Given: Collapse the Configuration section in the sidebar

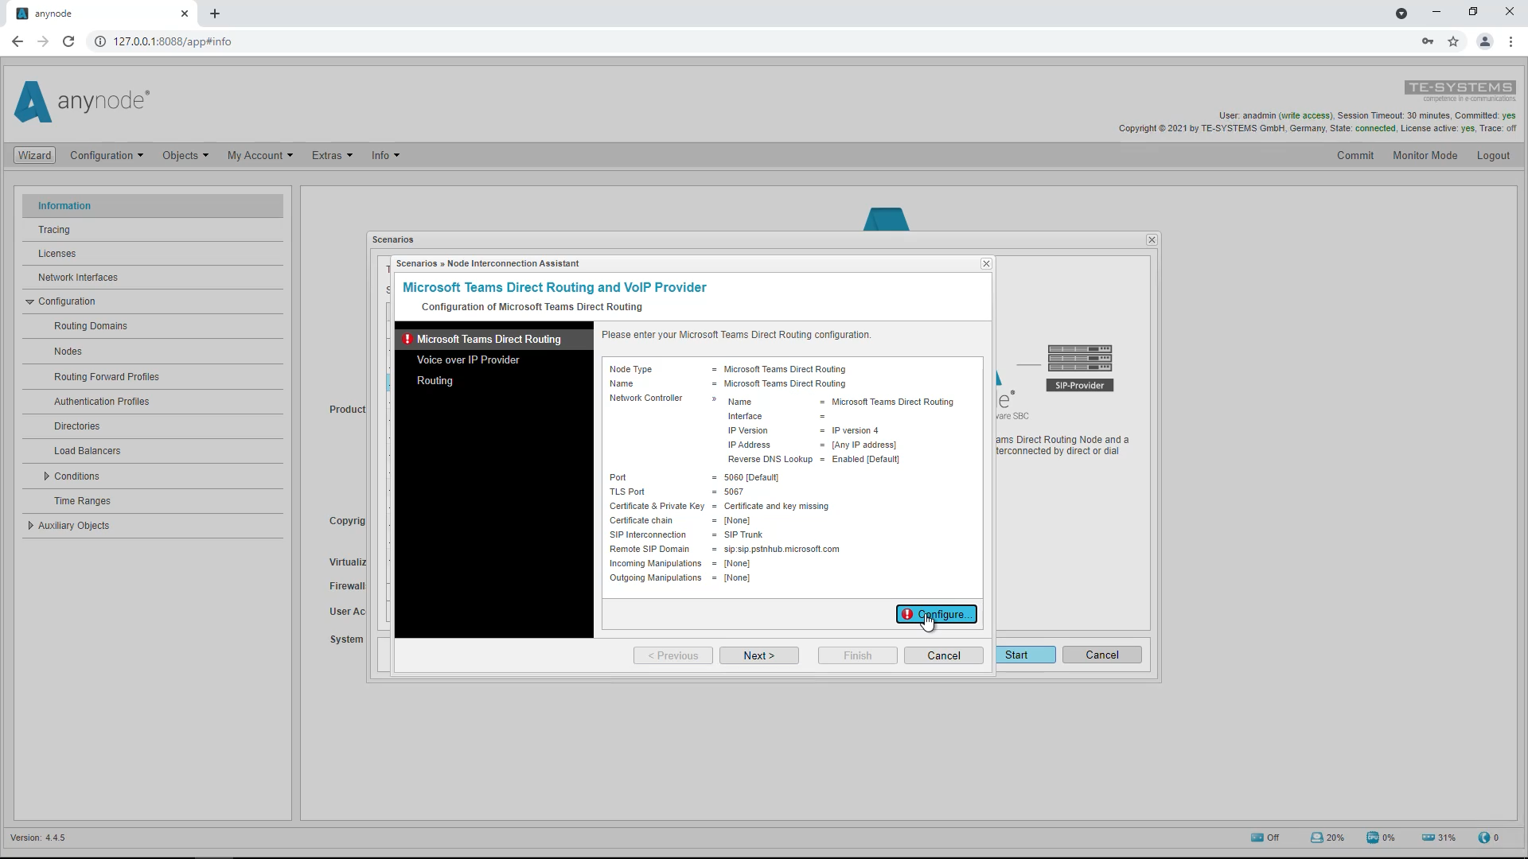Looking at the screenshot, I should tap(30, 301).
